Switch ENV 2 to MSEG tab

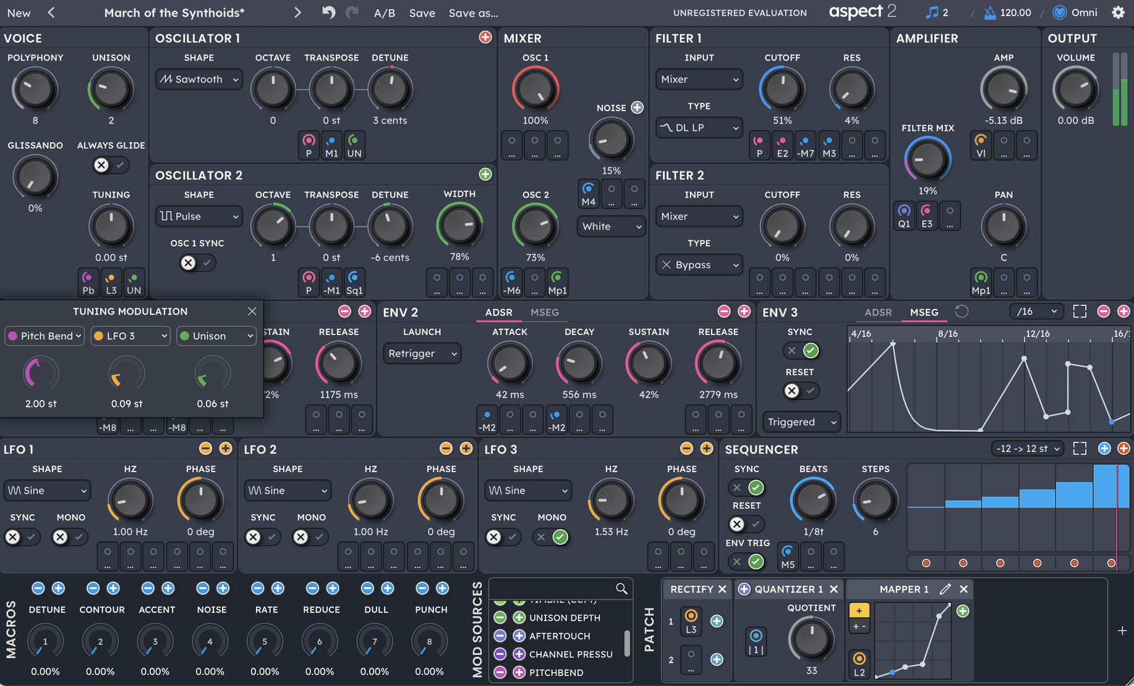(544, 312)
